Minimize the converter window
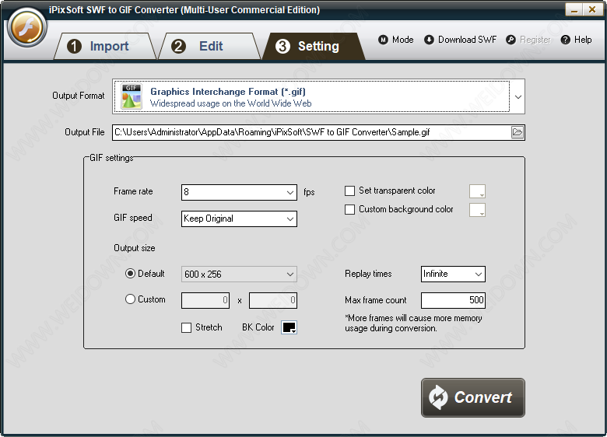 point(574,9)
